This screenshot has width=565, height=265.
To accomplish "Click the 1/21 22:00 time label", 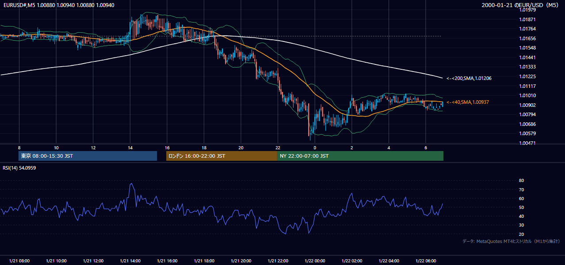I will (x=278, y=261).
